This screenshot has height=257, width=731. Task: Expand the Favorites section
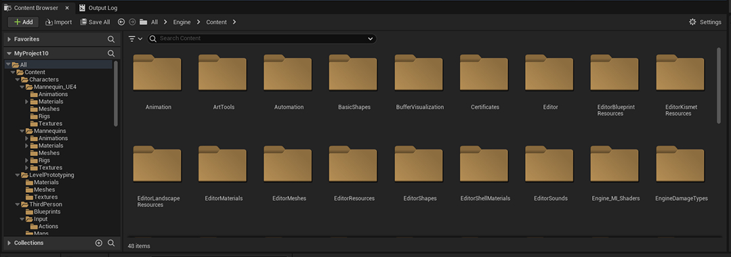pos(9,39)
